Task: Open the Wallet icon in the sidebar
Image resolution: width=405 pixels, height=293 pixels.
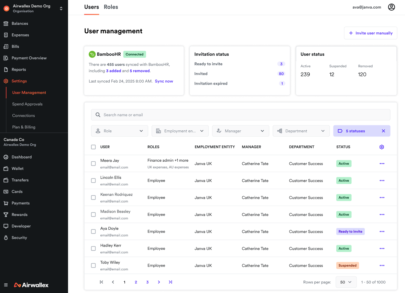Action: [x=6, y=169]
